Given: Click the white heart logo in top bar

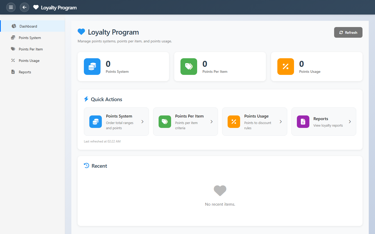Looking at the screenshot, I should click(36, 7).
